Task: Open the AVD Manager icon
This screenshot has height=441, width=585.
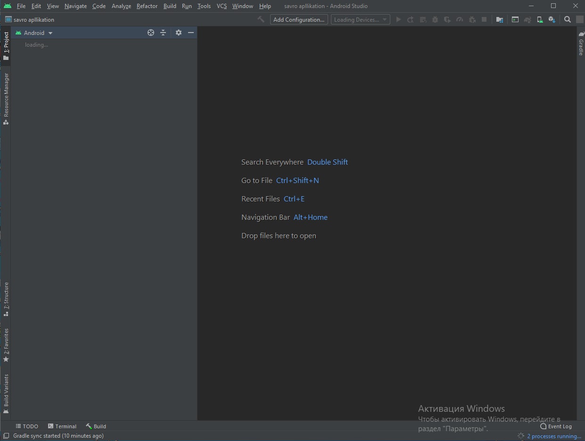Action: (x=540, y=20)
